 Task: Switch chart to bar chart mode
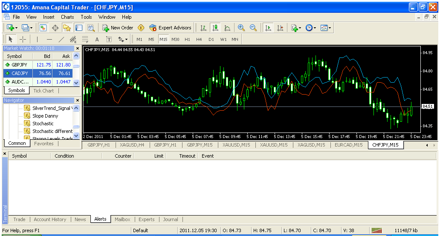(203, 28)
